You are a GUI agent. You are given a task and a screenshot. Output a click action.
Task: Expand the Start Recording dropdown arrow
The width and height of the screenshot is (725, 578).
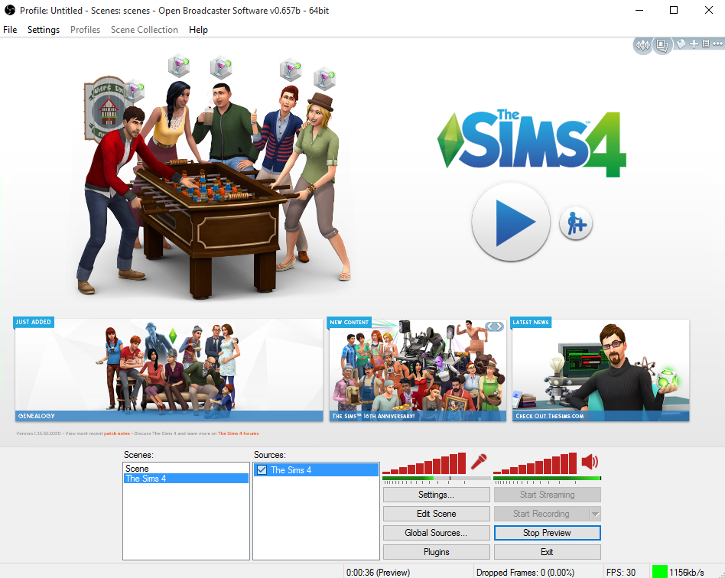[x=596, y=514]
